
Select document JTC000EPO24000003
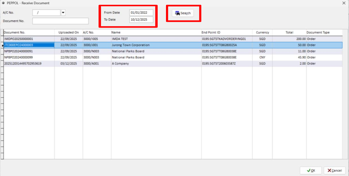pos(29,45)
